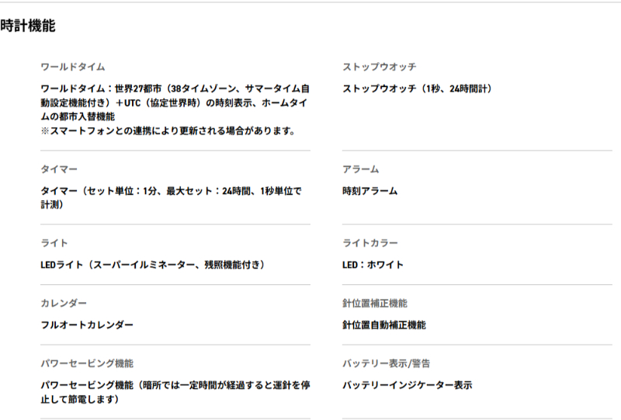Click the world time 27-city description text
Viewport: 621px width, 420px height.
point(175,109)
